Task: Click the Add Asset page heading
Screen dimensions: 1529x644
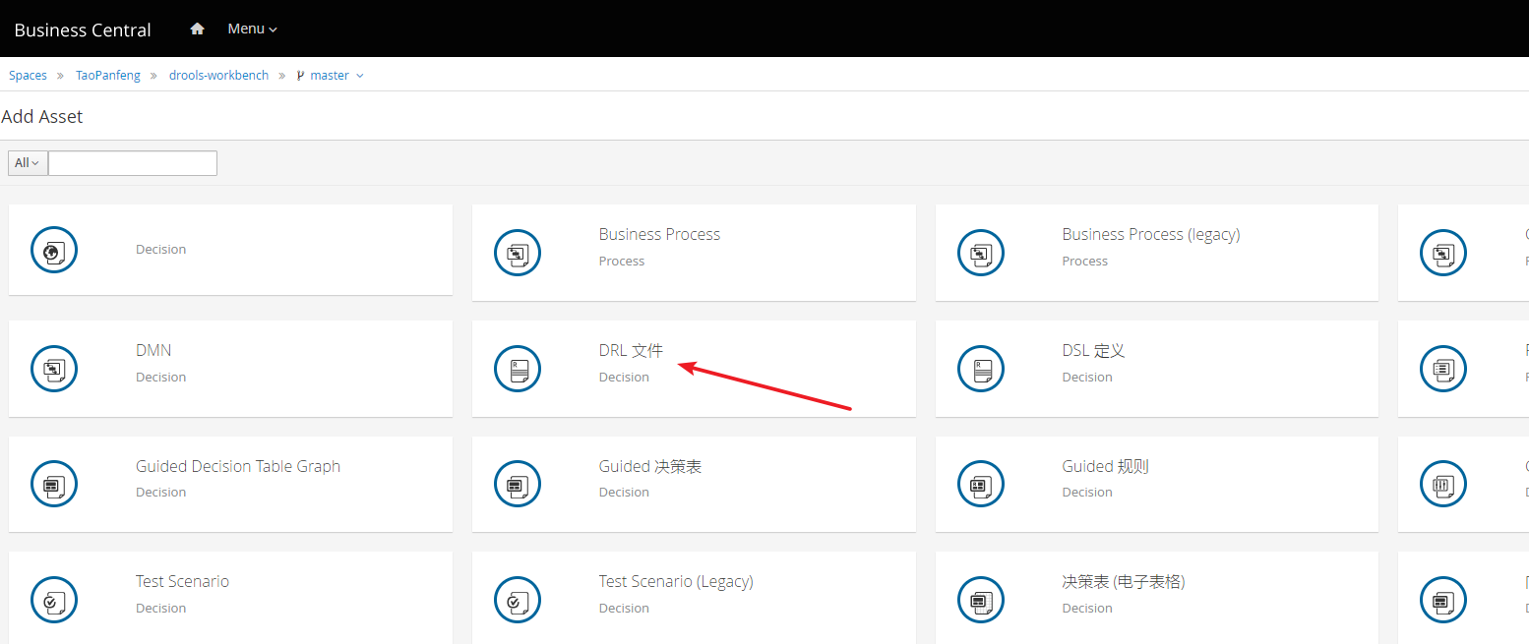Action: (42, 116)
